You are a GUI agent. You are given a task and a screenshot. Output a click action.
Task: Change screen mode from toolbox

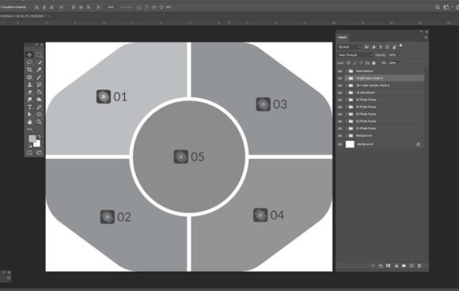pos(39,153)
